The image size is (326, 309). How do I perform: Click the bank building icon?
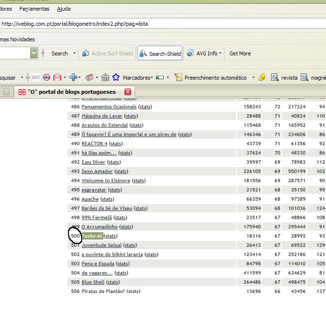click(x=105, y=78)
